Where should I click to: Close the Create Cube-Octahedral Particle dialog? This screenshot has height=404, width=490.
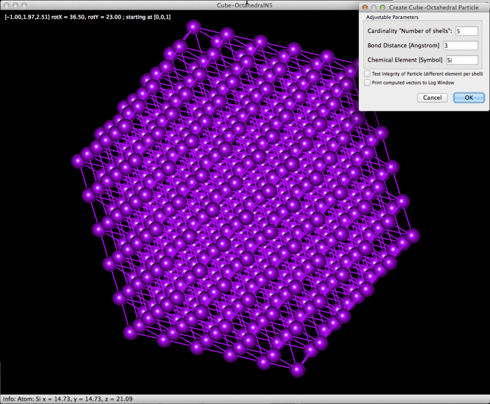(365, 8)
